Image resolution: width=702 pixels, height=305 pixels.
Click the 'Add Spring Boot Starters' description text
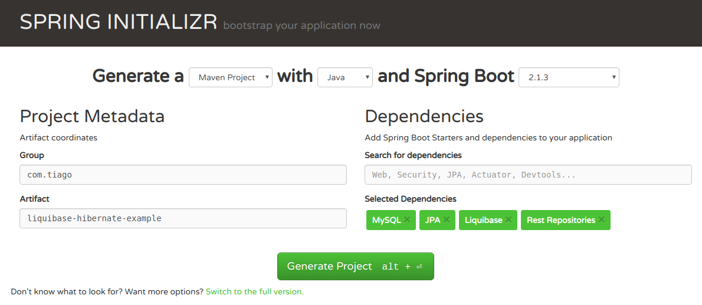click(488, 137)
